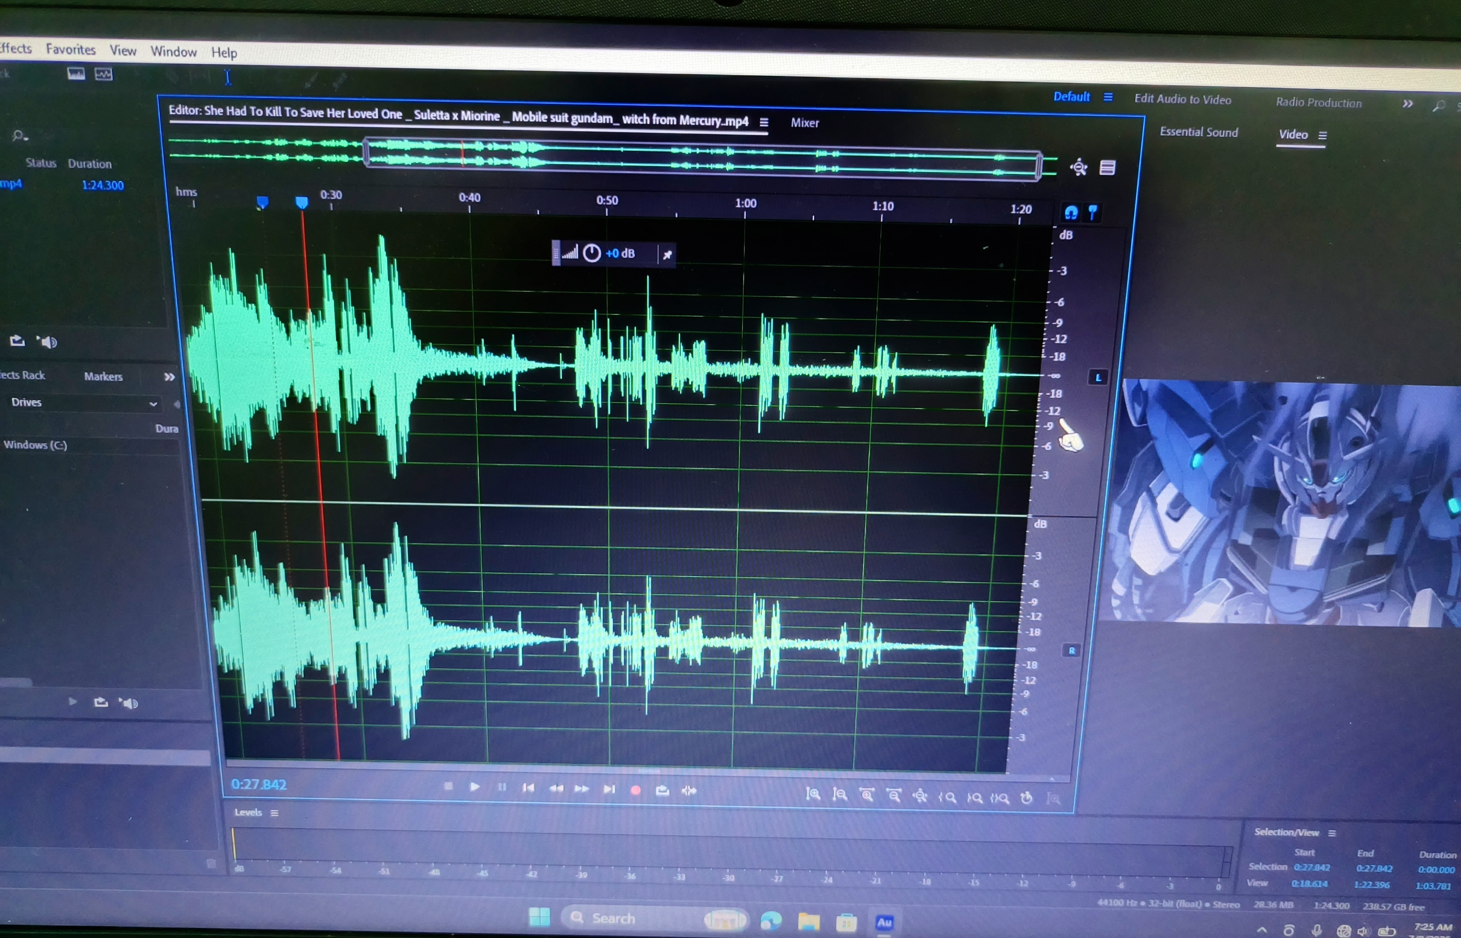The height and width of the screenshot is (938, 1461).
Task: Select the Time Selection tool in toolbar
Action: (228, 77)
